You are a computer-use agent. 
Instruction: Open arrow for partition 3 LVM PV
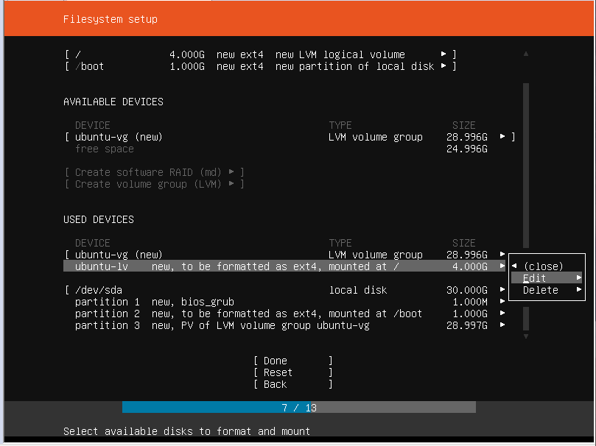[x=502, y=325]
